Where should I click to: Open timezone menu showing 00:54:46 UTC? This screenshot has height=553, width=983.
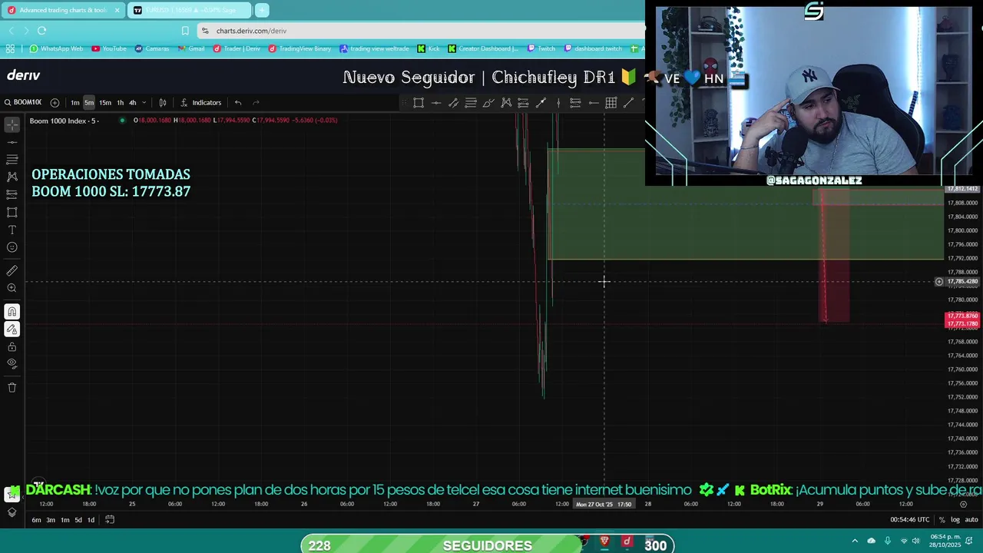tap(909, 520)
